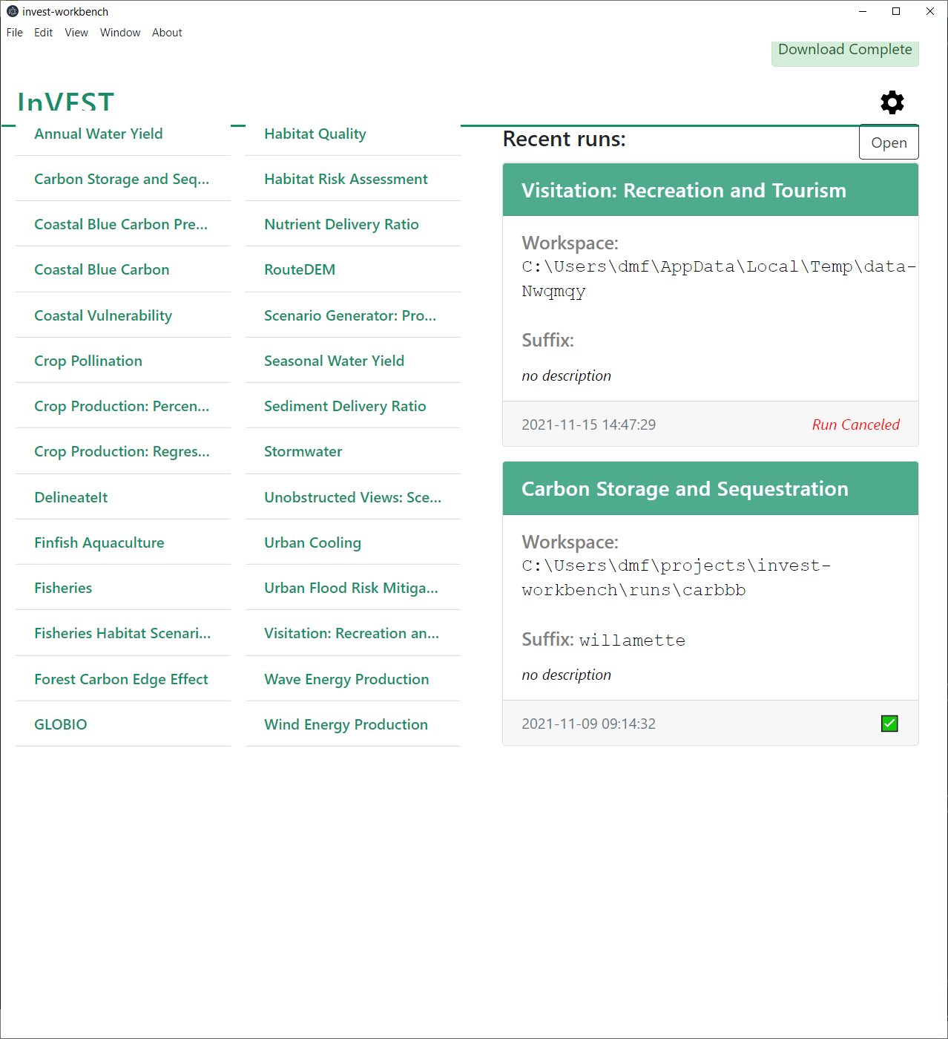Screen dimensions: 948x1039
Task: Select the GLOBIO model
Action: (60, 724)
